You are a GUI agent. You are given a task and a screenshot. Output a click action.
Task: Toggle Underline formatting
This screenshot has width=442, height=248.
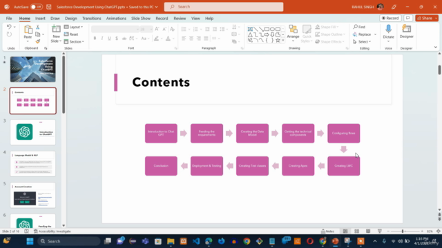(109, 39)
